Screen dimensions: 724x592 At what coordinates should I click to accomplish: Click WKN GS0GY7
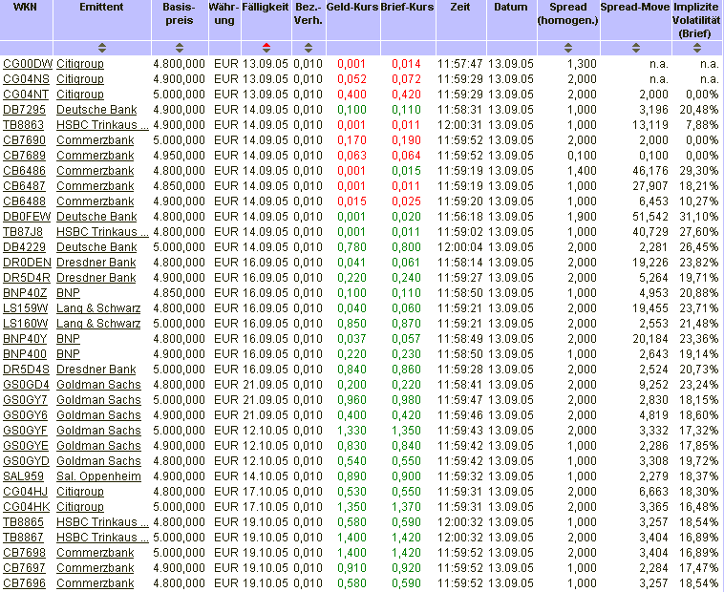pyautogui.click(x=26, y=399)
